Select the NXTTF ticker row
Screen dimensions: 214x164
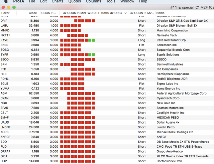pos(107,35)
